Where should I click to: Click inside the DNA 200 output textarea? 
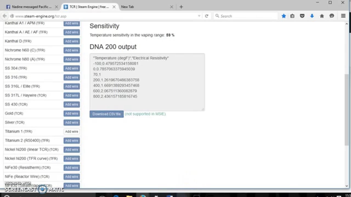147,82
